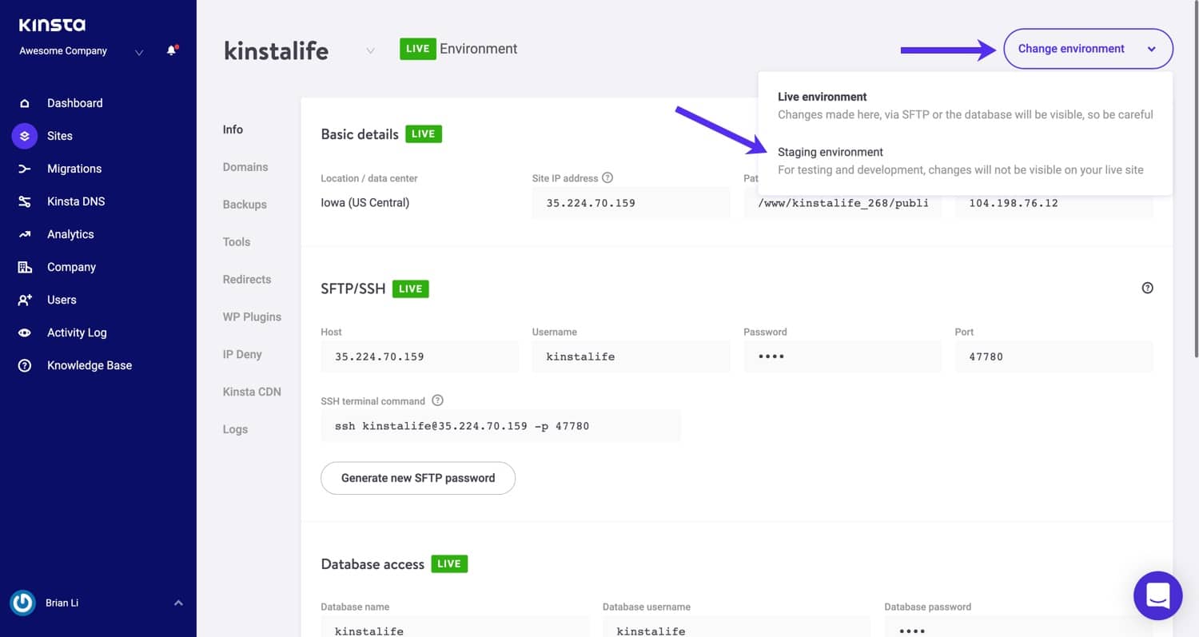Select Live environment option
This screenshot has width=1199, height=637.
pyautogui.click(x=965, y=106)
